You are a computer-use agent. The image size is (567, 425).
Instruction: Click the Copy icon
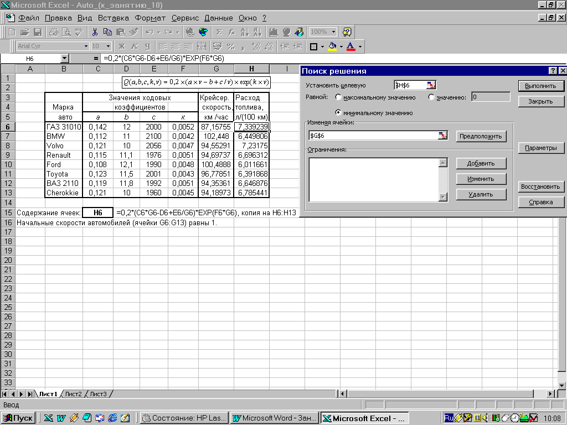click(107, 32)
